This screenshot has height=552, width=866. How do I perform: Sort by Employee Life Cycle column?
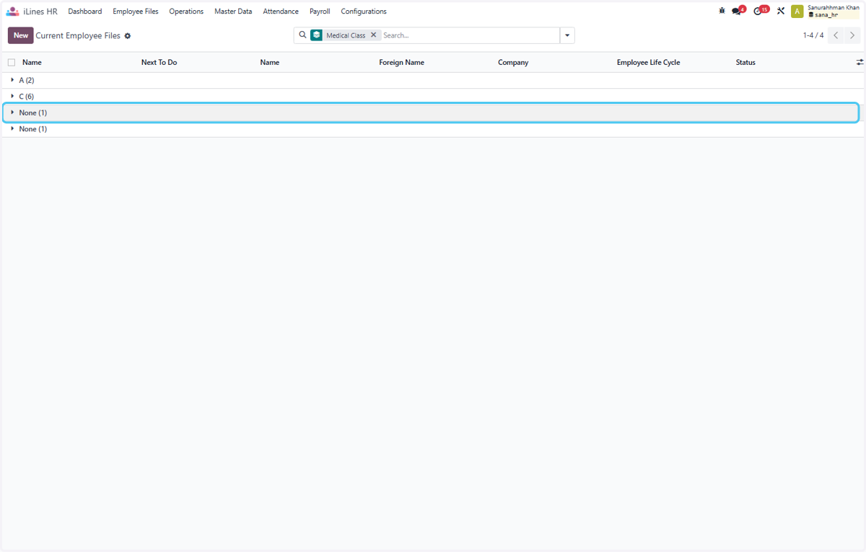pyautogui.click(x=648, y=63)
